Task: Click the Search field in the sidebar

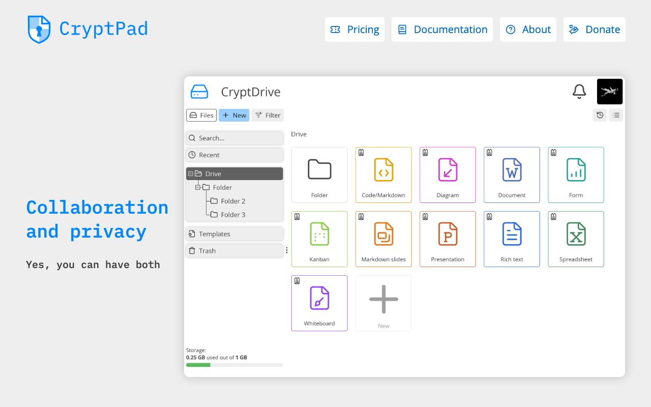Action: pyautogui.click(x=234, y=138)
